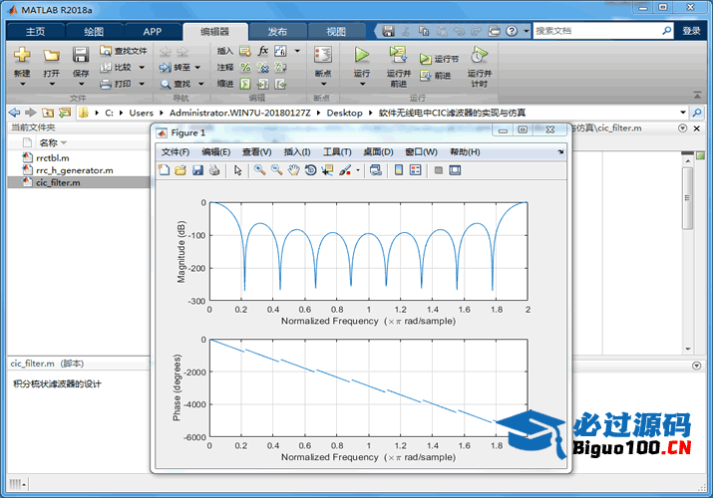Viewport: 713px width, 498px height.
Task: Open the New (新建) dropdown menu
Action: (x=22, y=84)
